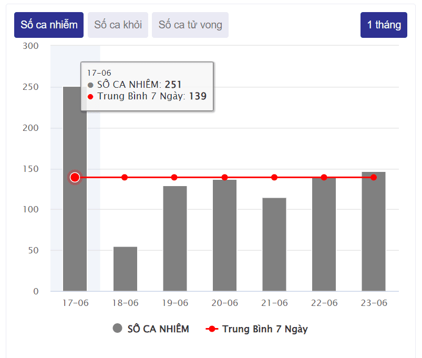Viewport: 422px width, 358px height.
Task: Click the red average point at 18-06
Action: (125, 177)
